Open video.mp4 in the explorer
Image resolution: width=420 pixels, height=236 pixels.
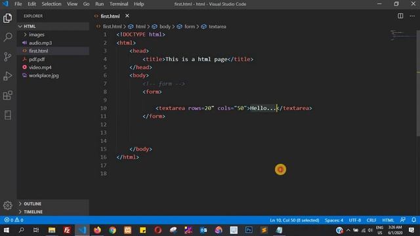tap(53, 67)
